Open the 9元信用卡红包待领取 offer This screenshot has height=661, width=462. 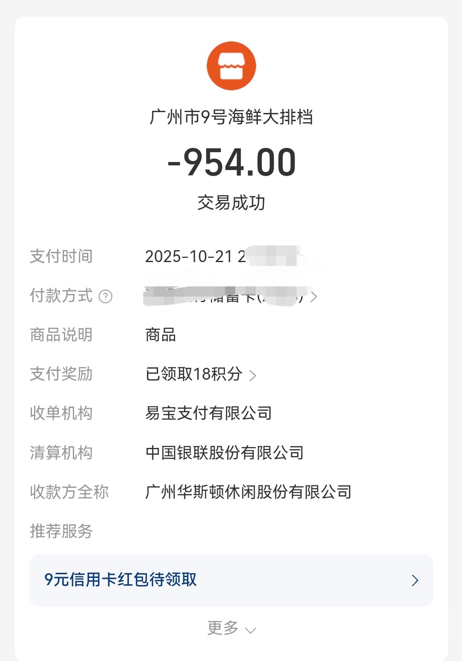tap(121, 580)
